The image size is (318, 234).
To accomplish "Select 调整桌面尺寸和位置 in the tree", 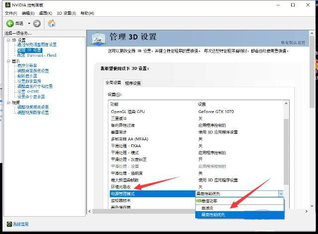I will click(35, 86).
